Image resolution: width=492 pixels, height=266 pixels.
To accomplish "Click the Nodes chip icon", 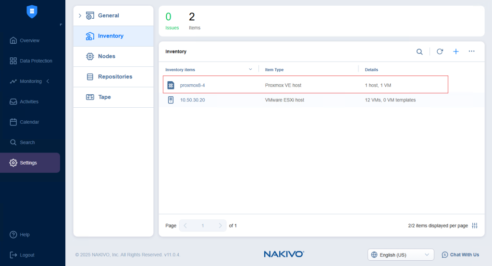I will [90, 57].
